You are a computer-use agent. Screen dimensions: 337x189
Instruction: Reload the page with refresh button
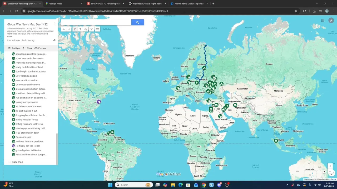pyautogui.click(x=16, y=11)
